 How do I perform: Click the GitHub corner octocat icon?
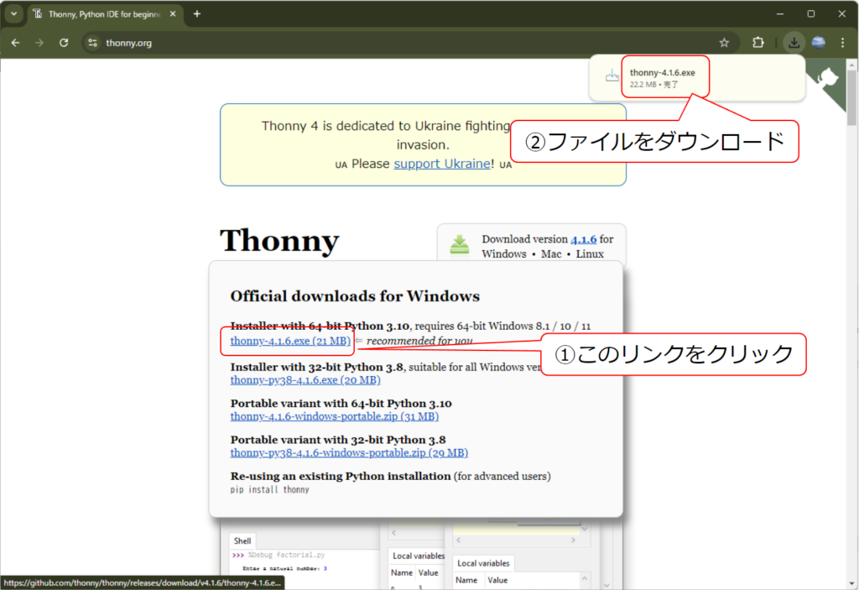tap(828, 78)
